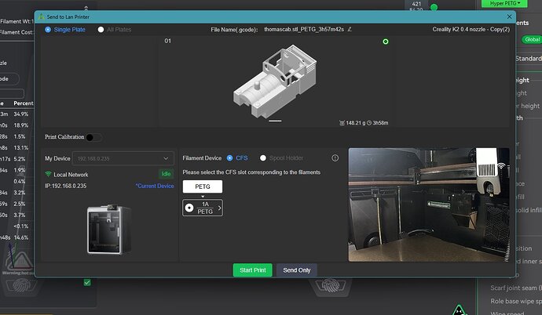The height and width of the screenshot is (315, 542).
Task: Click IP:192.168.0.235 text
Action: [x=66, y=186]
